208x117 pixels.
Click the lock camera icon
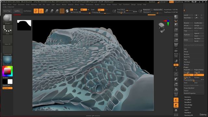176,61
